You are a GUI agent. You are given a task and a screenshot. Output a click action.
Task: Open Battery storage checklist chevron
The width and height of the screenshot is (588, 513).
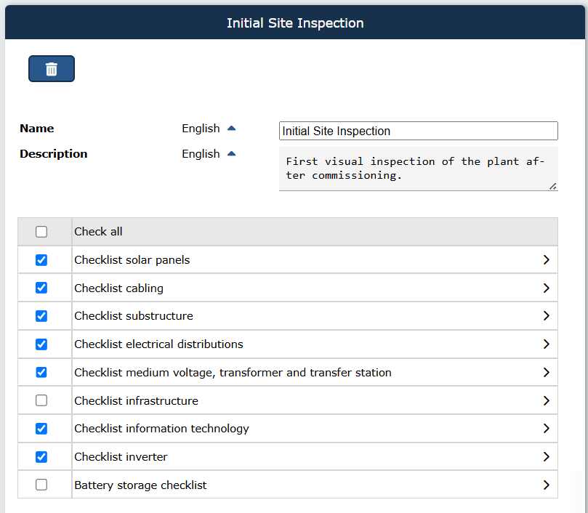pyautogui.click(x=547, y=485)
